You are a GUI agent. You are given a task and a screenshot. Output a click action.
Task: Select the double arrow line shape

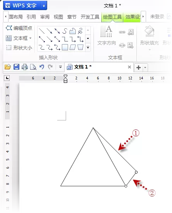[57, 31]
